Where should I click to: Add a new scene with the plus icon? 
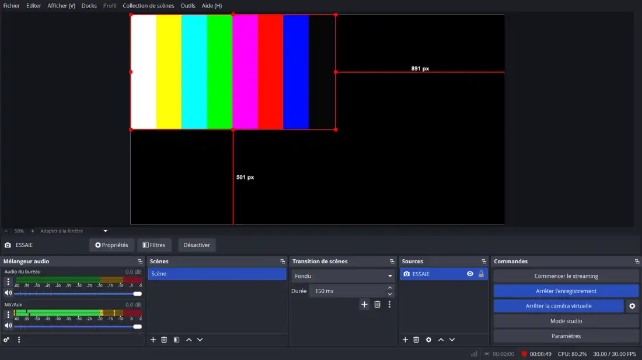click(153, 340)
